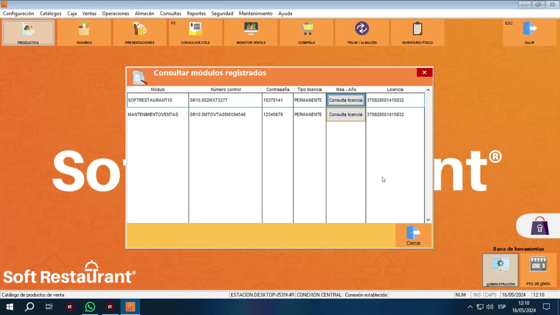Click the Número control column header
Image resolution: width=560 pixels, height=315 pixels.
[x=225, y=90]
